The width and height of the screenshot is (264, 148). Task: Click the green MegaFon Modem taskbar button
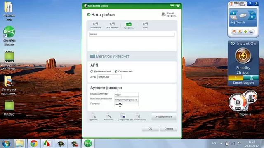88,143
